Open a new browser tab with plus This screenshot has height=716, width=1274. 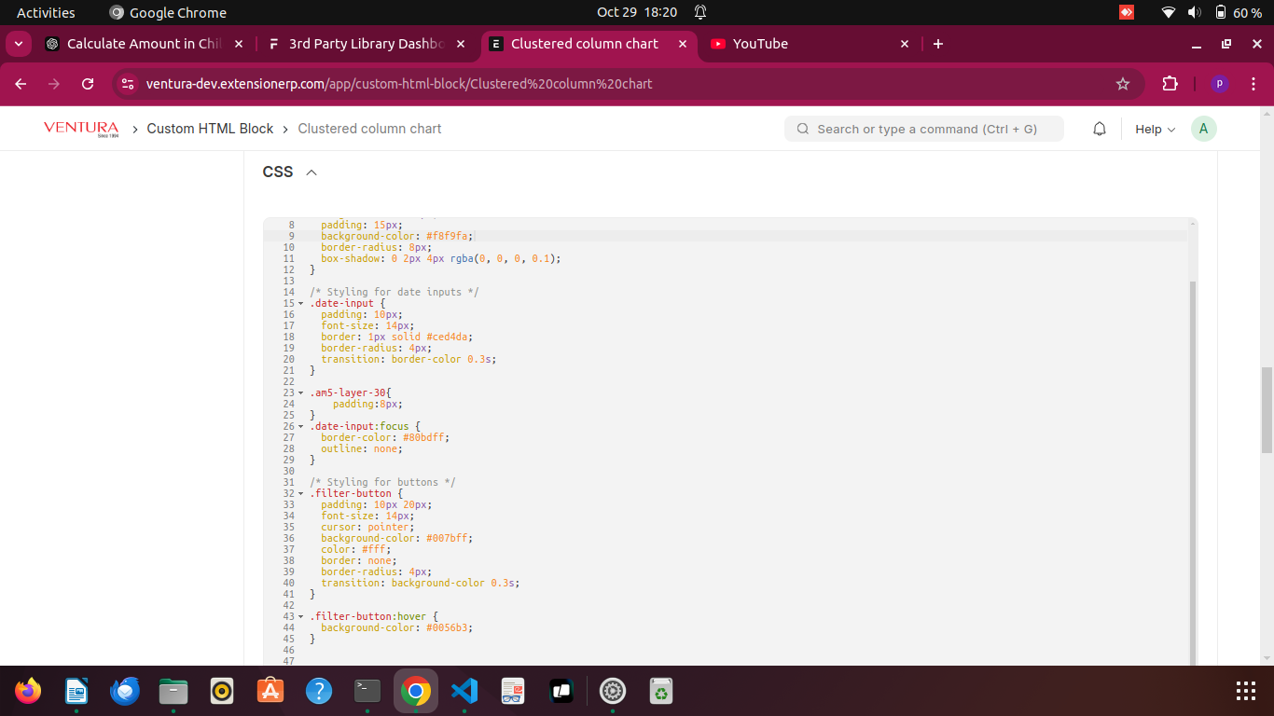click(938, 44)
